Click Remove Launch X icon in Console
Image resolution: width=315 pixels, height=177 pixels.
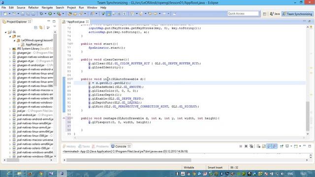point(246,147)
